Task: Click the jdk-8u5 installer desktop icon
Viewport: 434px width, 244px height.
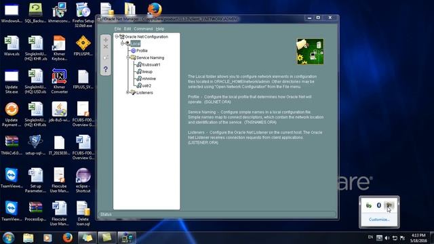Action: [x=59, y=112]
